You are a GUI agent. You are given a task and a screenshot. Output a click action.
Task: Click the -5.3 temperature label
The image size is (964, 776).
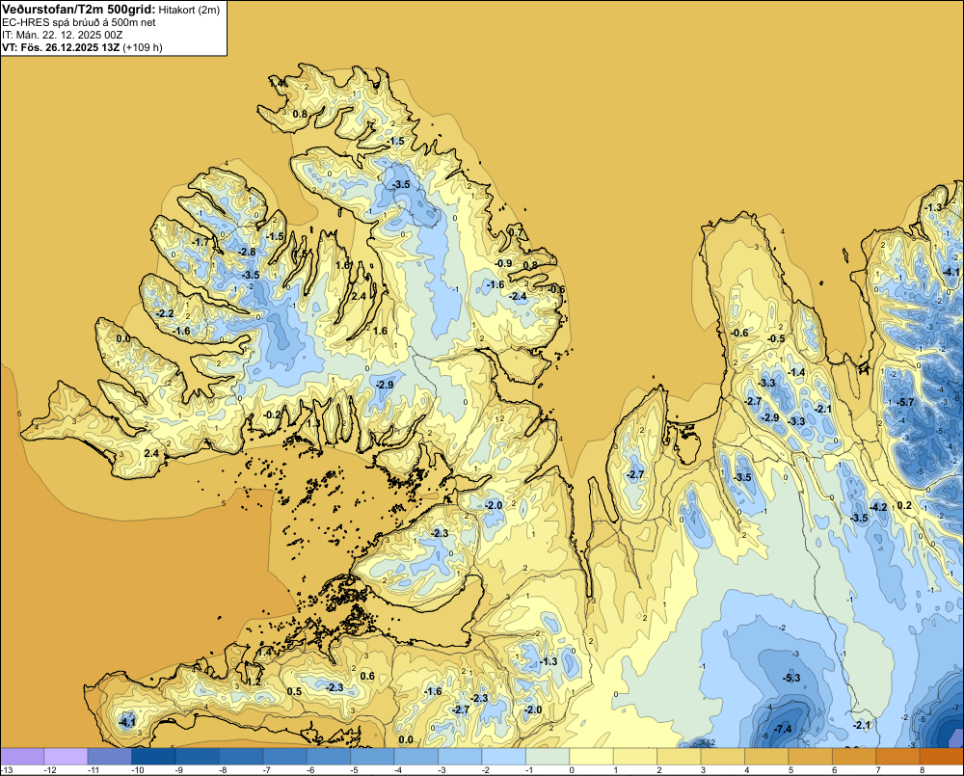(791, 678)
